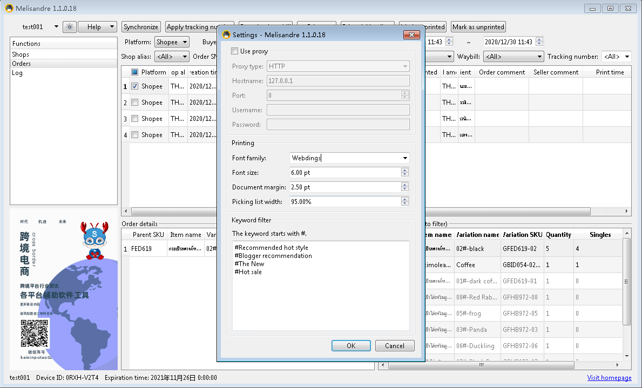Screen dimensions: 642x388
Task: Click the Parent SKU column header
Action: 148,235
